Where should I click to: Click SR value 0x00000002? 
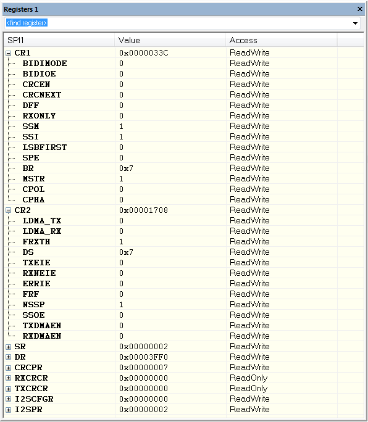(x=144, y=347)
